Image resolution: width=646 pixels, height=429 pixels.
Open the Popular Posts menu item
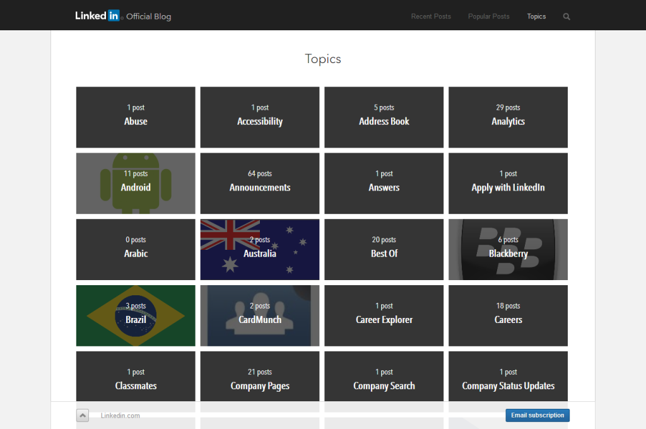click(x=489, y=16)
